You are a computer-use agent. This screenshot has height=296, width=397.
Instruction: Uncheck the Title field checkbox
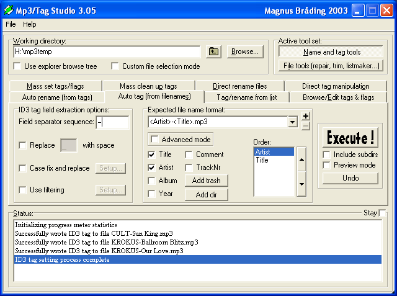tap(151, 155)
